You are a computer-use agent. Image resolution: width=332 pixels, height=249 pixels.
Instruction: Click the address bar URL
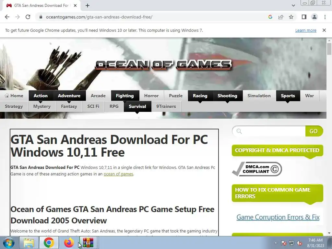[x=99, y=17]
